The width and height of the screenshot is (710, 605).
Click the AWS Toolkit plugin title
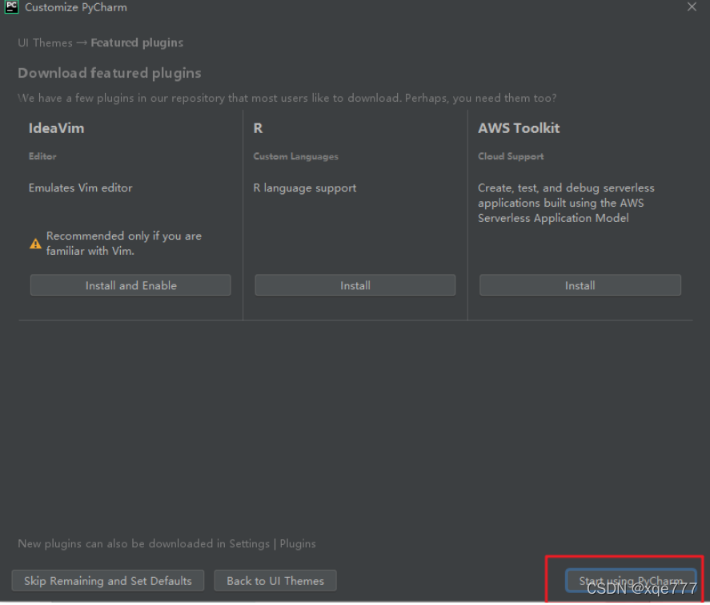coord(519,128)
